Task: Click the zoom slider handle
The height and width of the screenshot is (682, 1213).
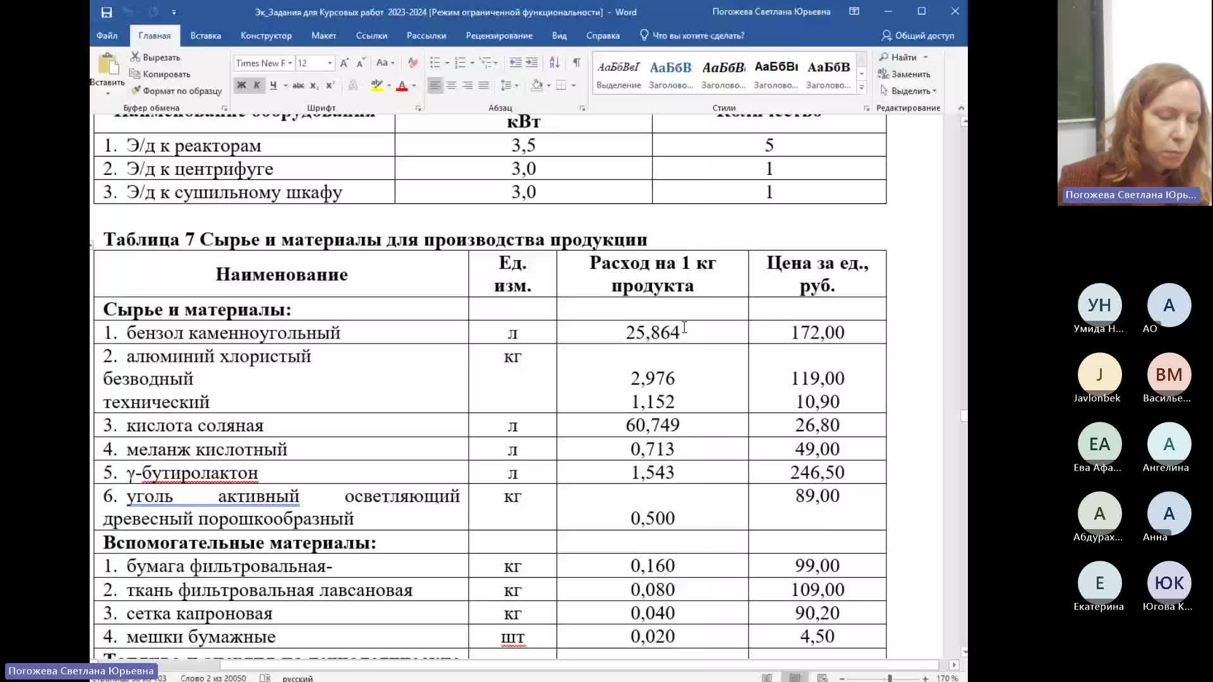Action: tap(890, 678)
